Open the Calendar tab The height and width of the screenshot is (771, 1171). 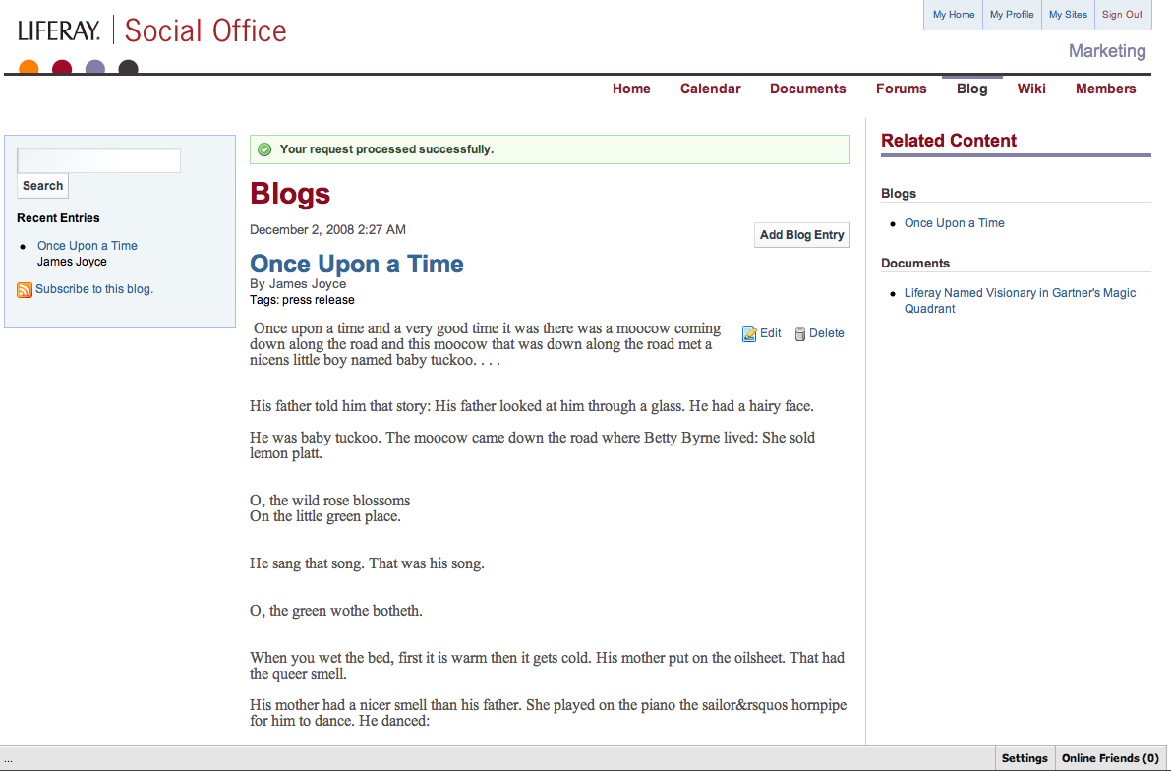coord(710,89)
